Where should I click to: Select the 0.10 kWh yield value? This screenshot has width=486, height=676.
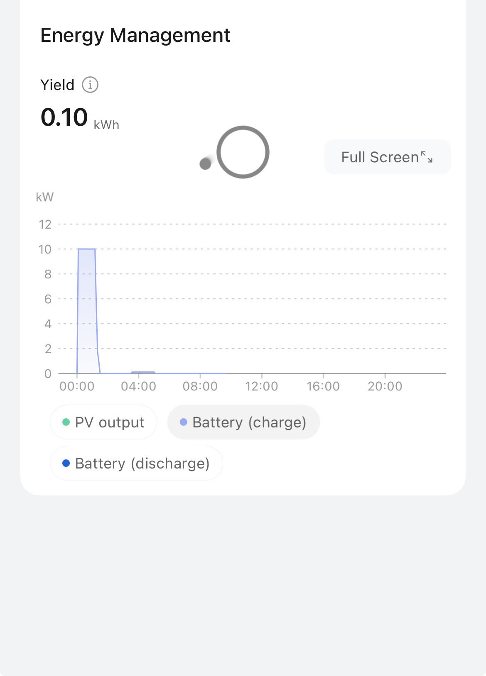[64, 117]
